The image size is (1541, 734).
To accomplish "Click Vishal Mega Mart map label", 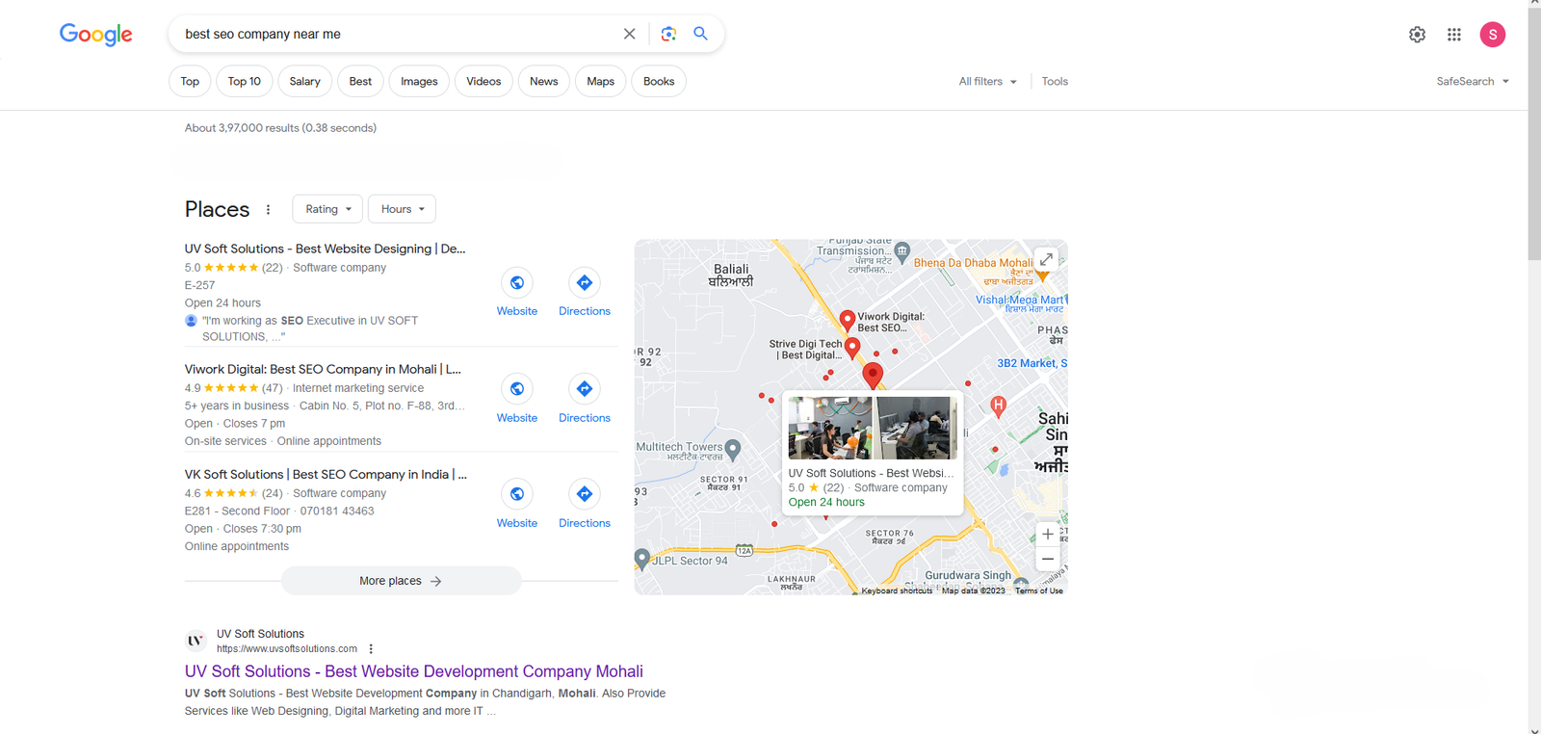I will (1020, 300).
